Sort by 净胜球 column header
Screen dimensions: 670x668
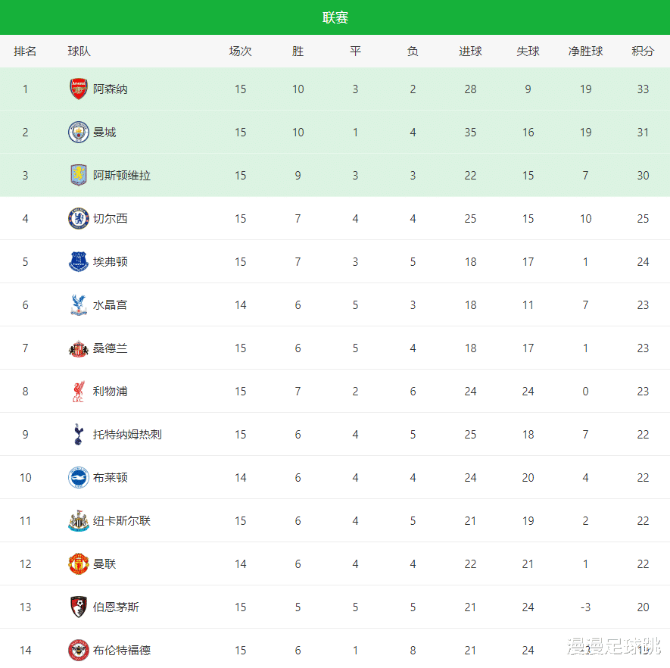(x=585, y=52)
